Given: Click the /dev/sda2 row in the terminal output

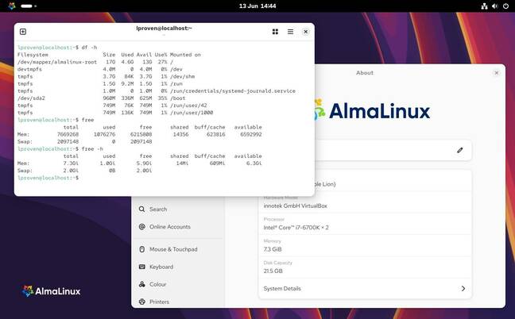Looking at the screenshot, I should click(x=102, y=98).
